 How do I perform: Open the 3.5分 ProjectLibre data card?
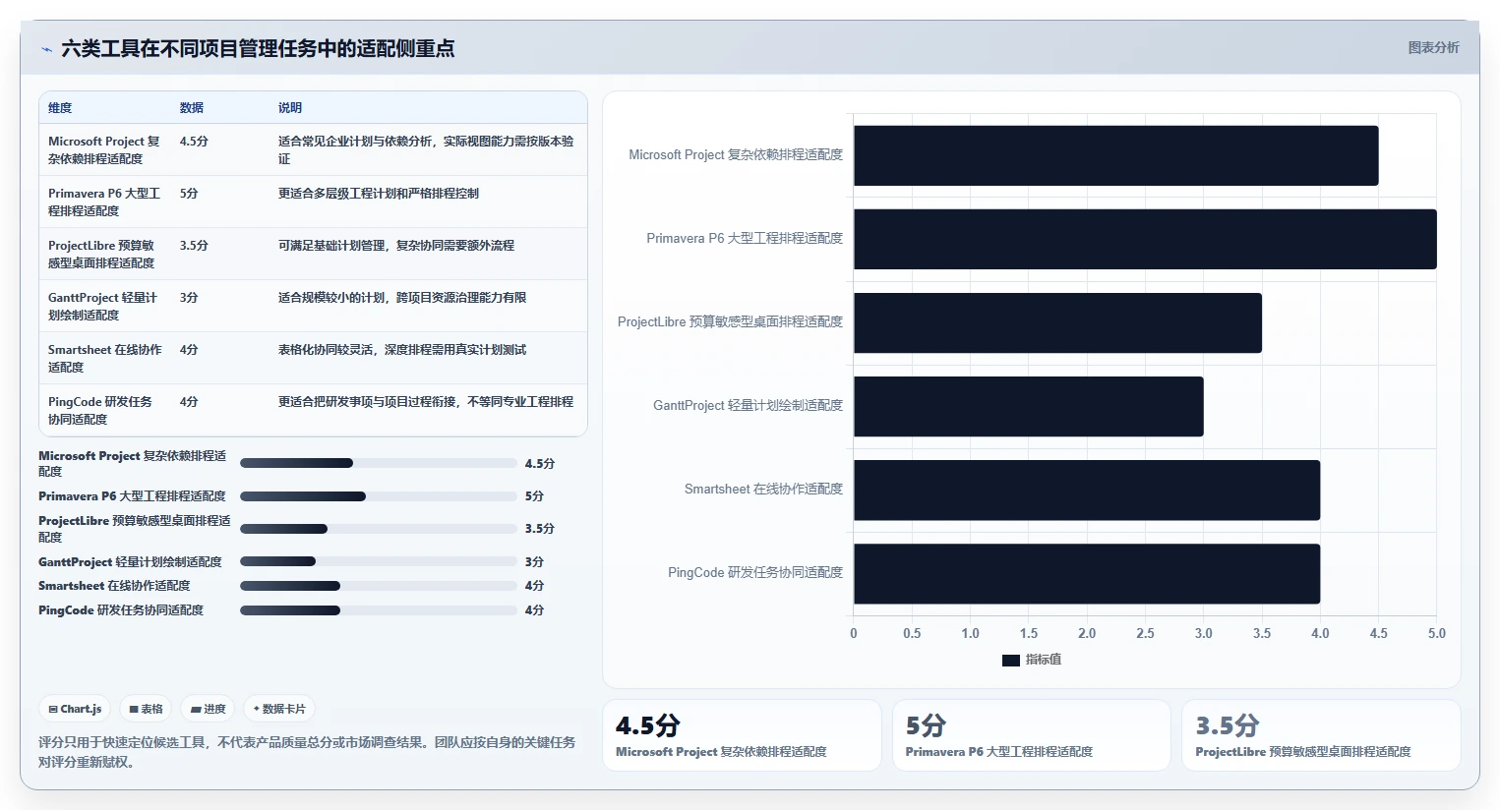point(1321,735)
